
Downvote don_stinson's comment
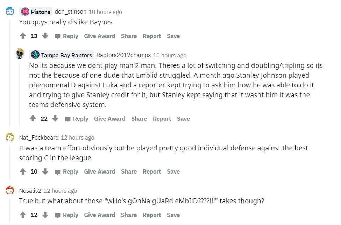45,36
